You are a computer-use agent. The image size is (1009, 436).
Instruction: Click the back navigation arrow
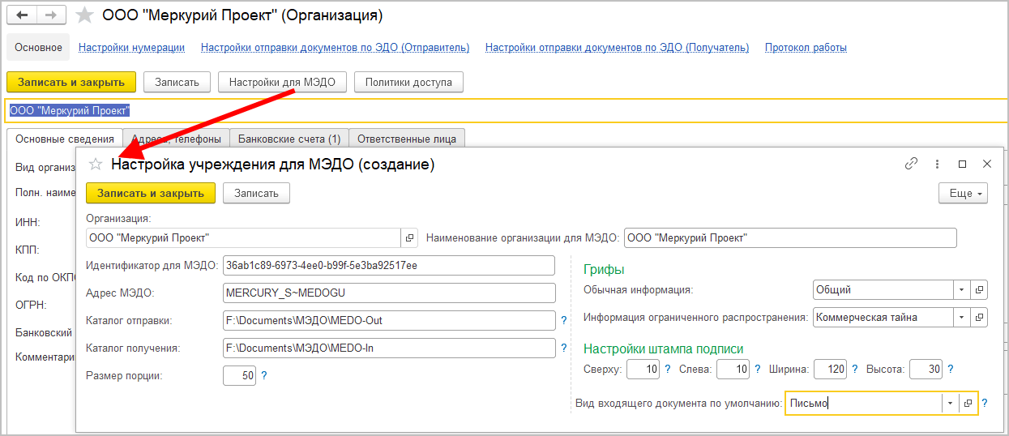click(x=24, y=15)
